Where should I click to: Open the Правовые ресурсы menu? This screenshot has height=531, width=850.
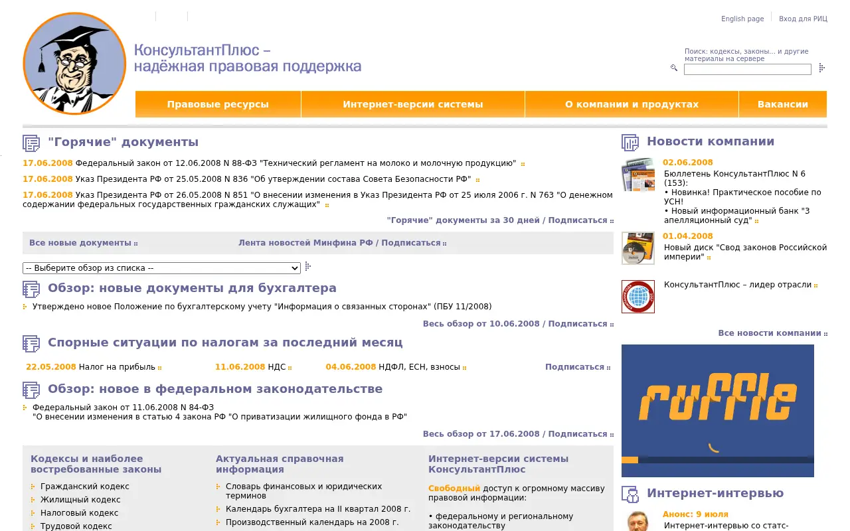218,104
